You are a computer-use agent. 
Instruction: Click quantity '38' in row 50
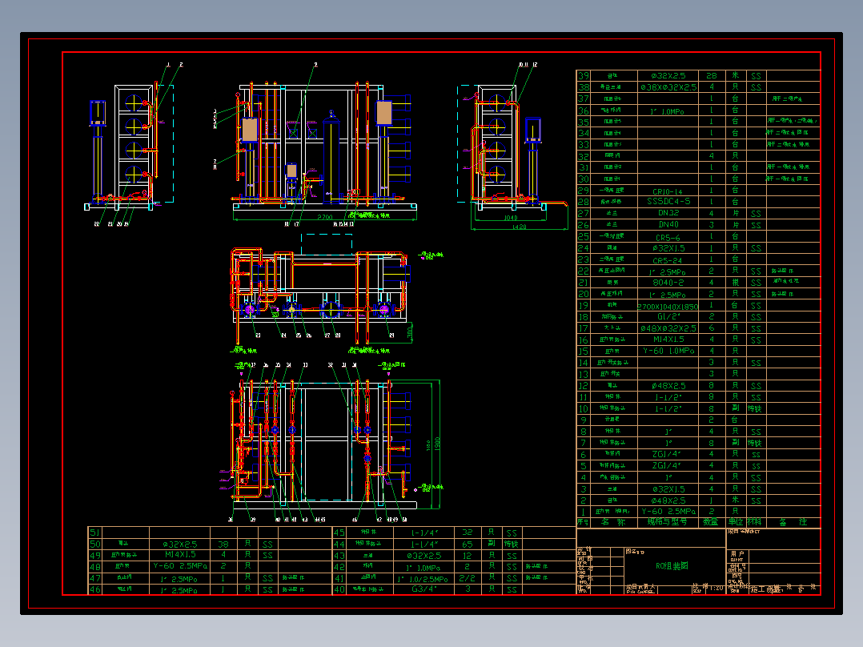(x=223, y=544)
